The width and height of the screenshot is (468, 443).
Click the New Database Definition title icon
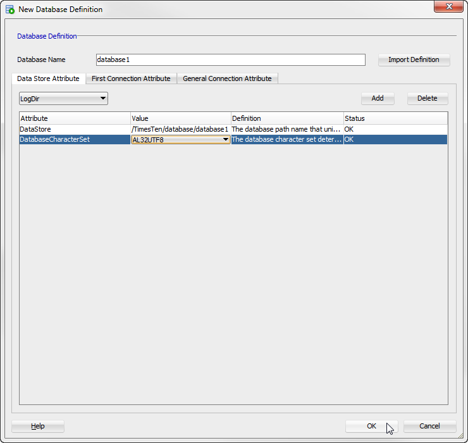click(10, 9)
